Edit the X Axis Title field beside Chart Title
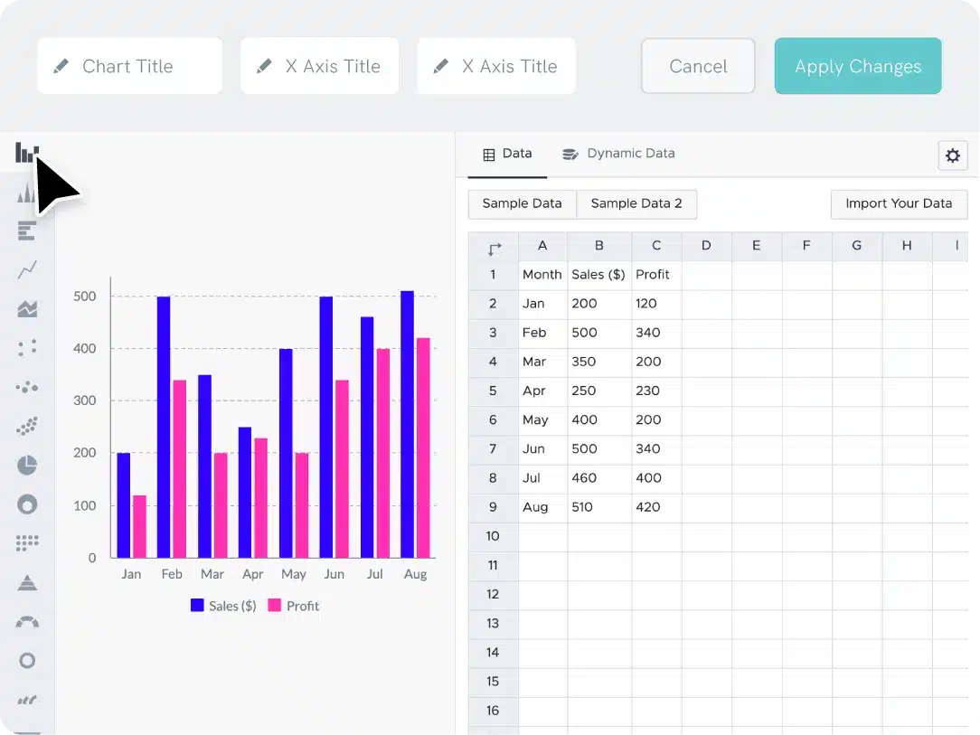 (319, 66)
